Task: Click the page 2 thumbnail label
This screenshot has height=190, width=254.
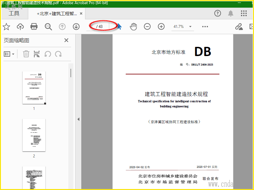Action: tap(34, 156)
